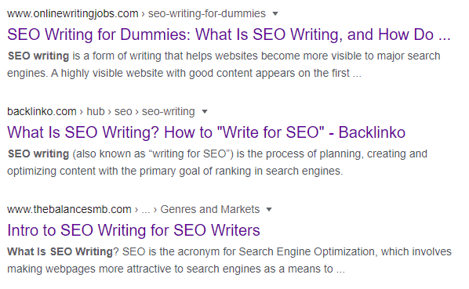Click the snippet about Search Engine Optimization acronym
The width and height of the screenshot is (469, 289).
[230, 260]
